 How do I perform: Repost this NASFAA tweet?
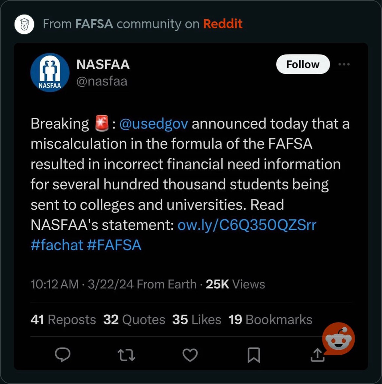pyautogui.click(x=126, y=354)
